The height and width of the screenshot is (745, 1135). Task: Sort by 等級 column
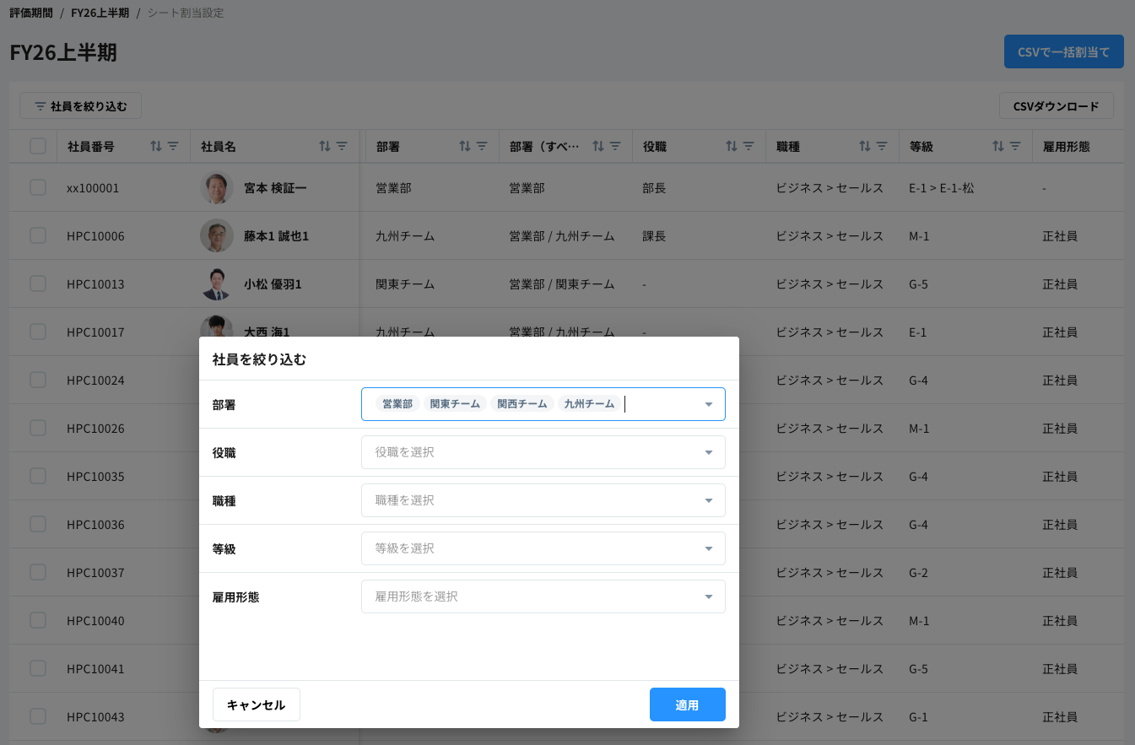point(998,146)
